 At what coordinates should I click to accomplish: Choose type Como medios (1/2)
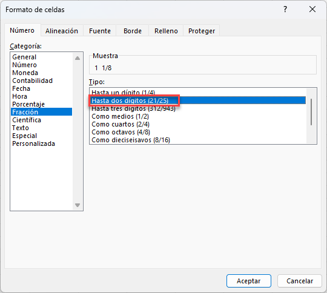click(x=198, y=116)
